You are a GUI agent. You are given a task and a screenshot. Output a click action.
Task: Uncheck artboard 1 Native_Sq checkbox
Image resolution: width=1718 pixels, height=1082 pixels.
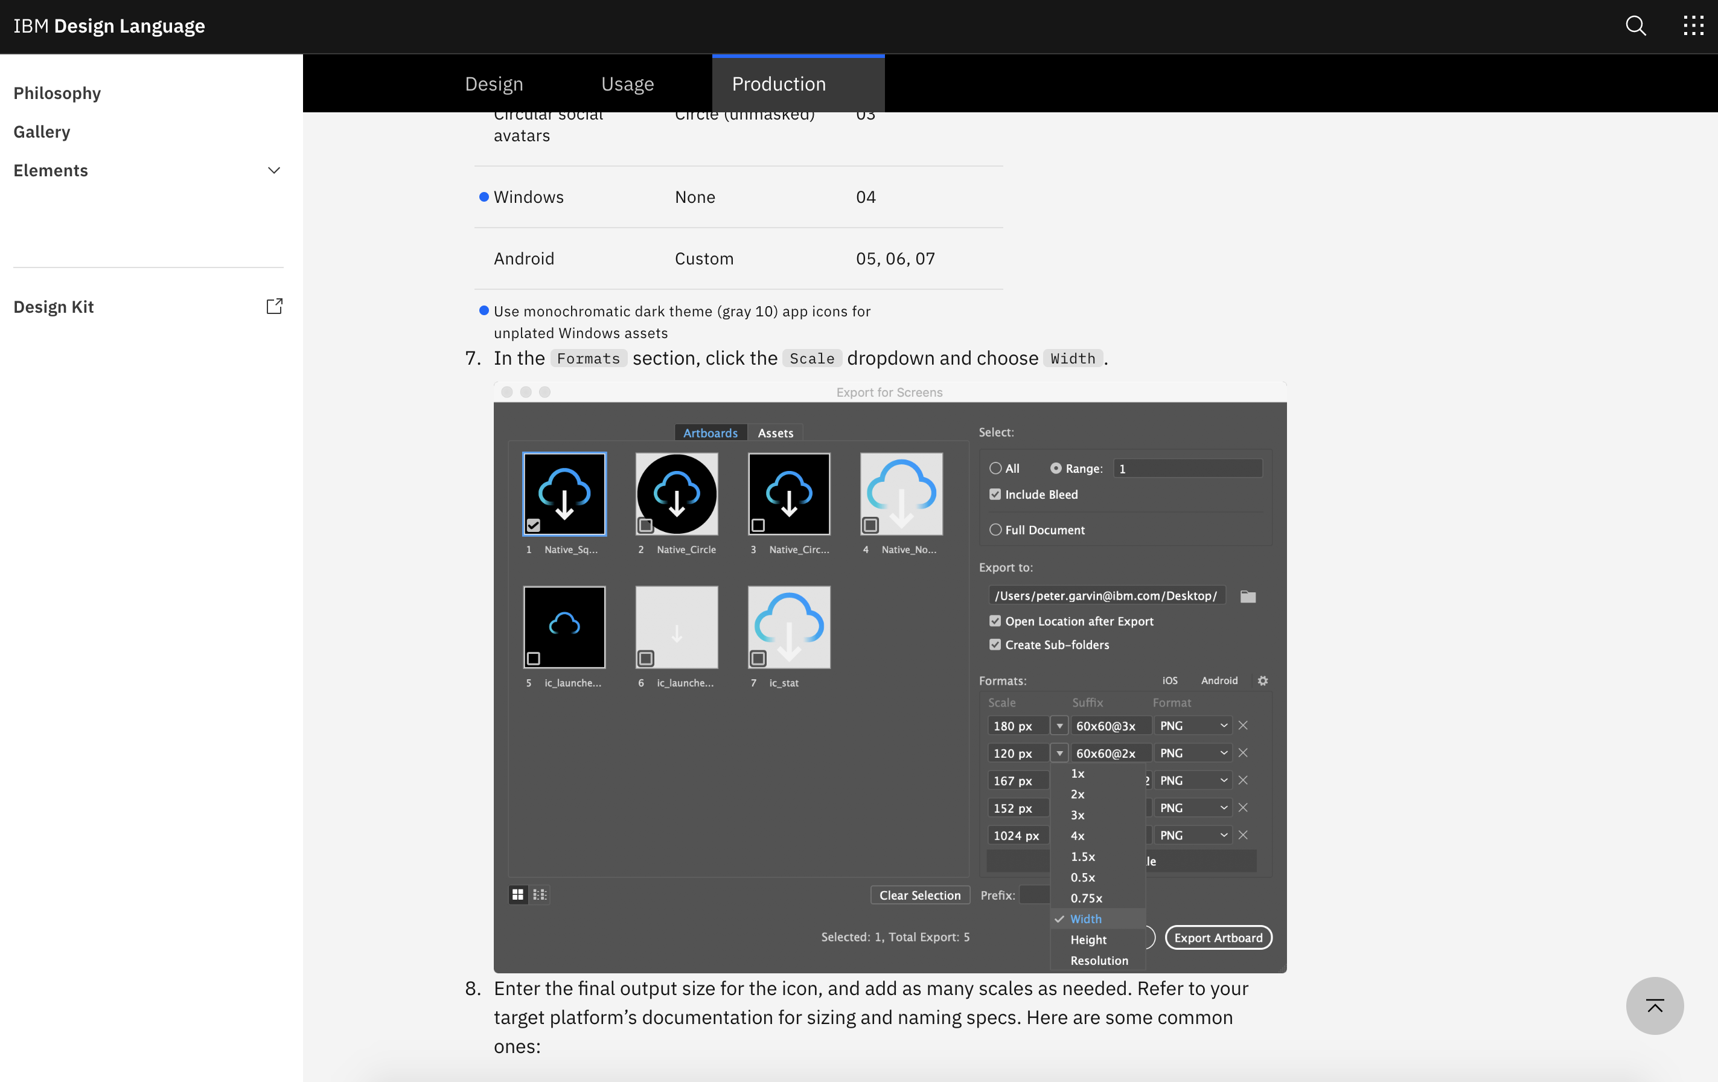[x=533, y=525]
